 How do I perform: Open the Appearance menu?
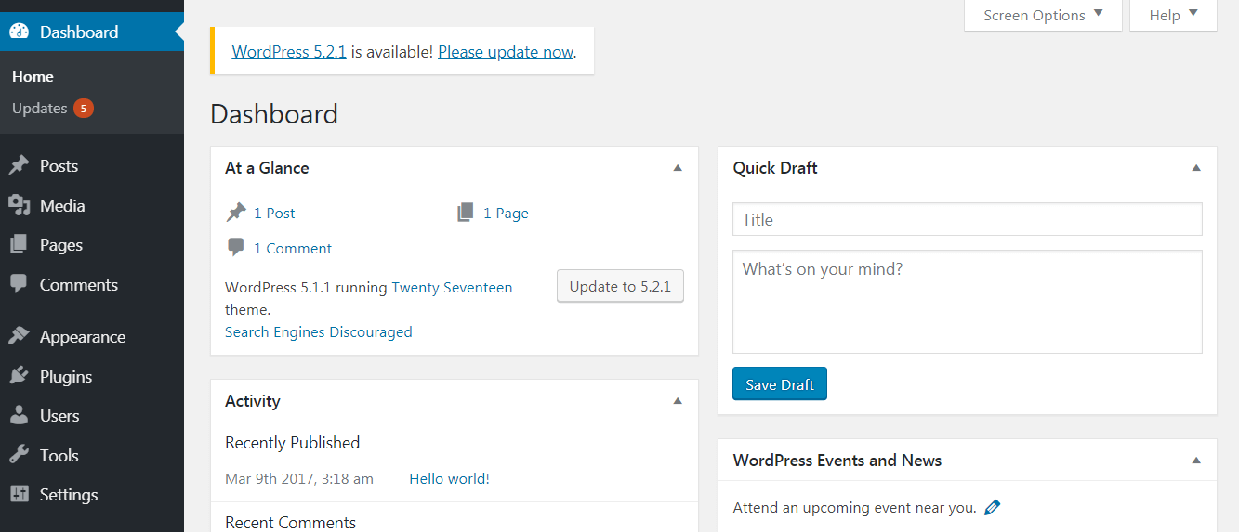pyautogui.click(x=92, y=336)
